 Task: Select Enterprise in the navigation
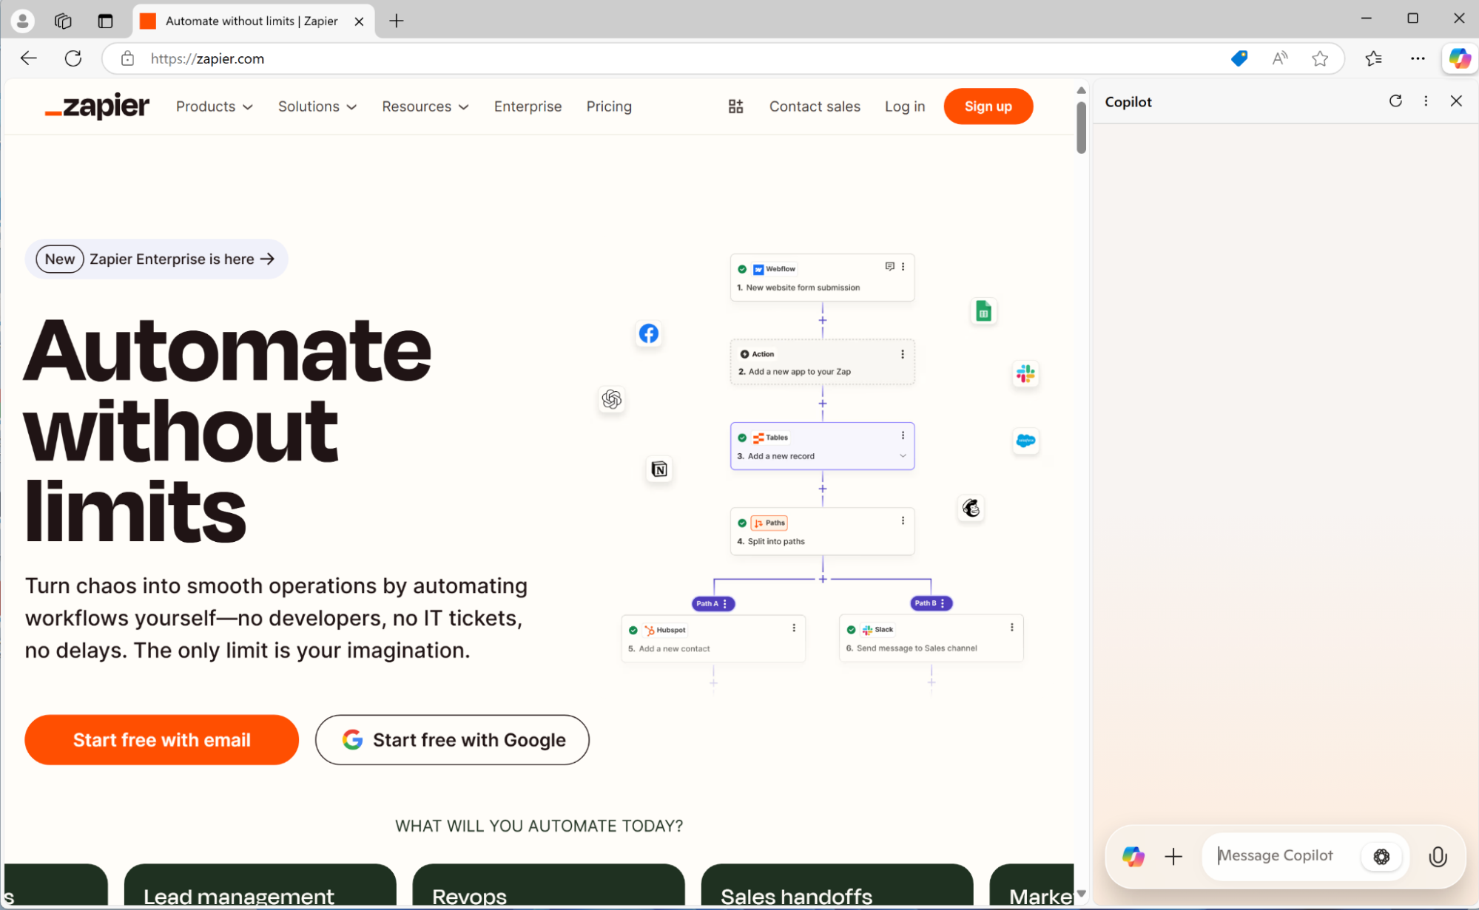tap(528, 106)
